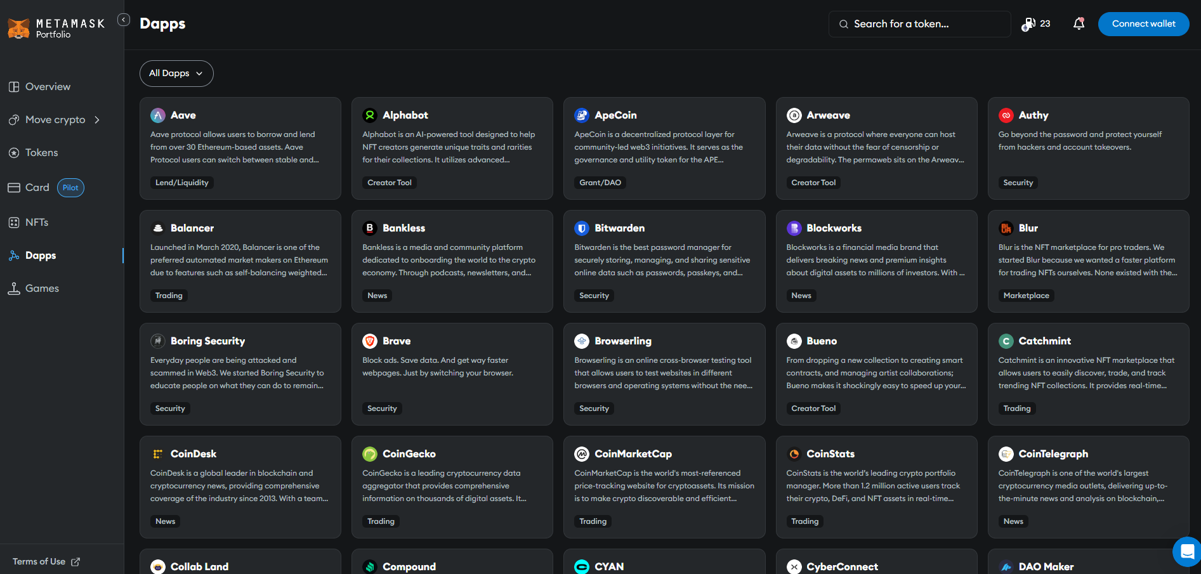Click the Lend/Liquidity tag on Aave
Image resolution: width=1201 pixels, height=574 pixels.
[182, 183]
